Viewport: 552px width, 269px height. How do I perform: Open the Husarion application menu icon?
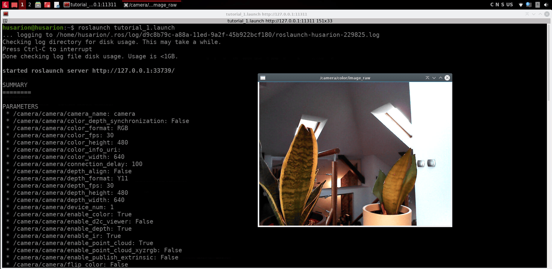click(x=5, y=5)
